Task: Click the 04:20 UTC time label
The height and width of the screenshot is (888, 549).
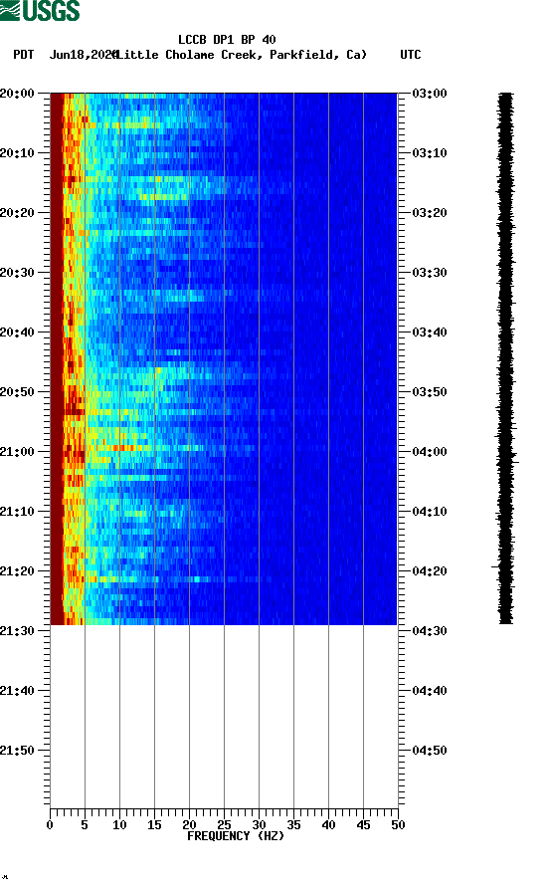Action: [x=430, y=571]
